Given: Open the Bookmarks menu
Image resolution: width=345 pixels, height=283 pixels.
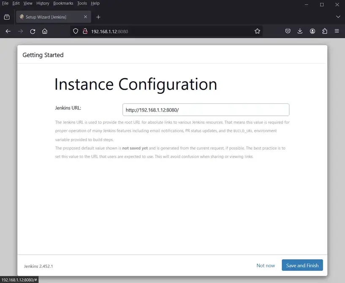Looking at the screenshot, I should tap(63, 3).
